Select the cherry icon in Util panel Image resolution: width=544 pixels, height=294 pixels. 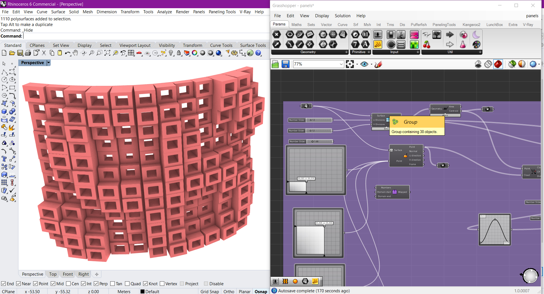pos(426,44)
